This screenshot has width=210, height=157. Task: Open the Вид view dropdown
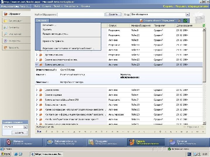(x=188, y=14)
